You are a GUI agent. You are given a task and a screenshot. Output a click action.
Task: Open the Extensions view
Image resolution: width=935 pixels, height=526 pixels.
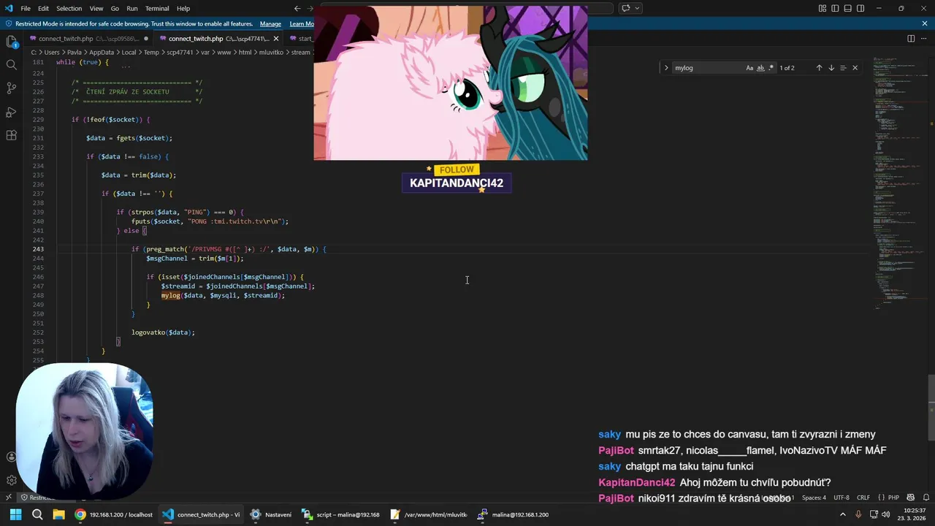tap(11, 135)
